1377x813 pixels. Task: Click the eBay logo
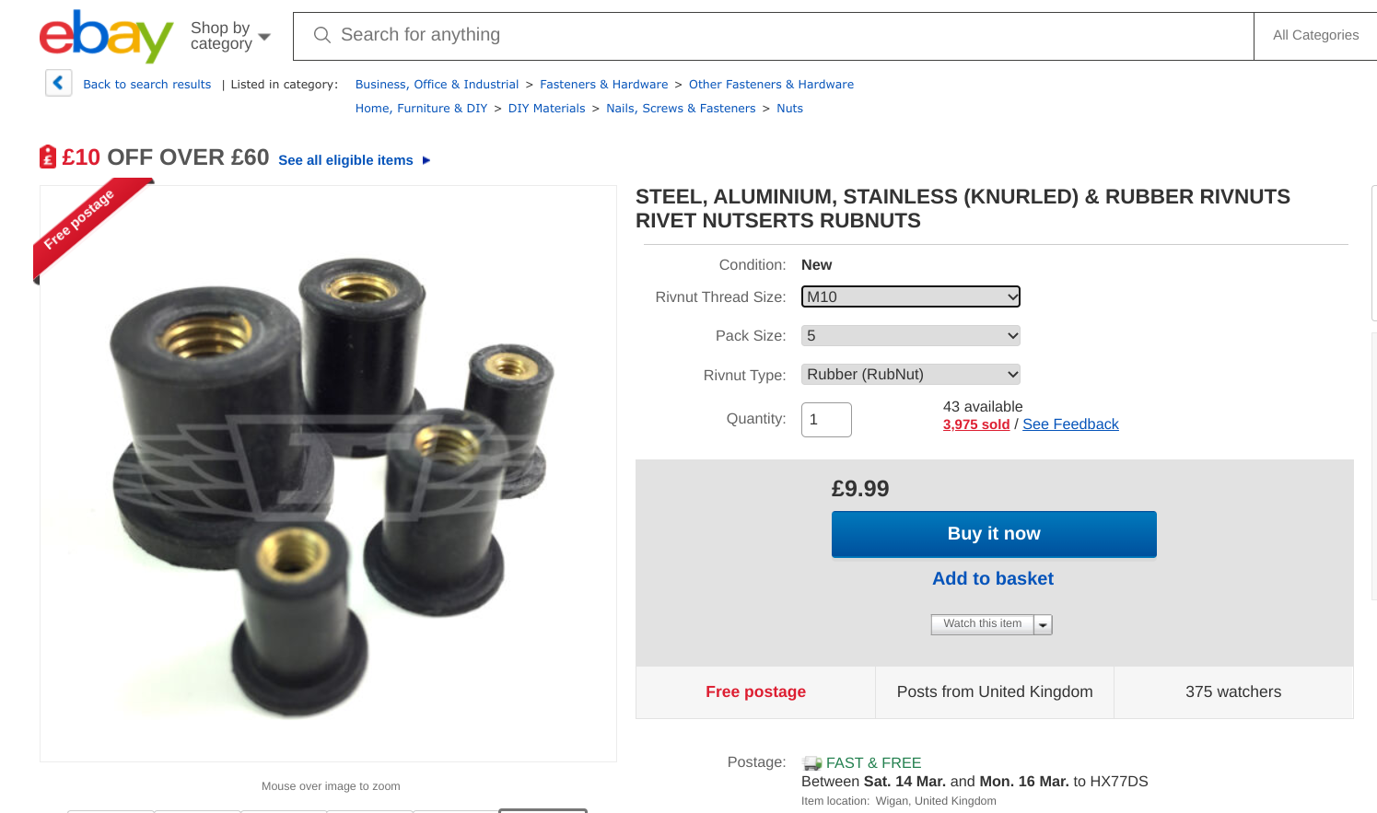(x=106, y=37)
